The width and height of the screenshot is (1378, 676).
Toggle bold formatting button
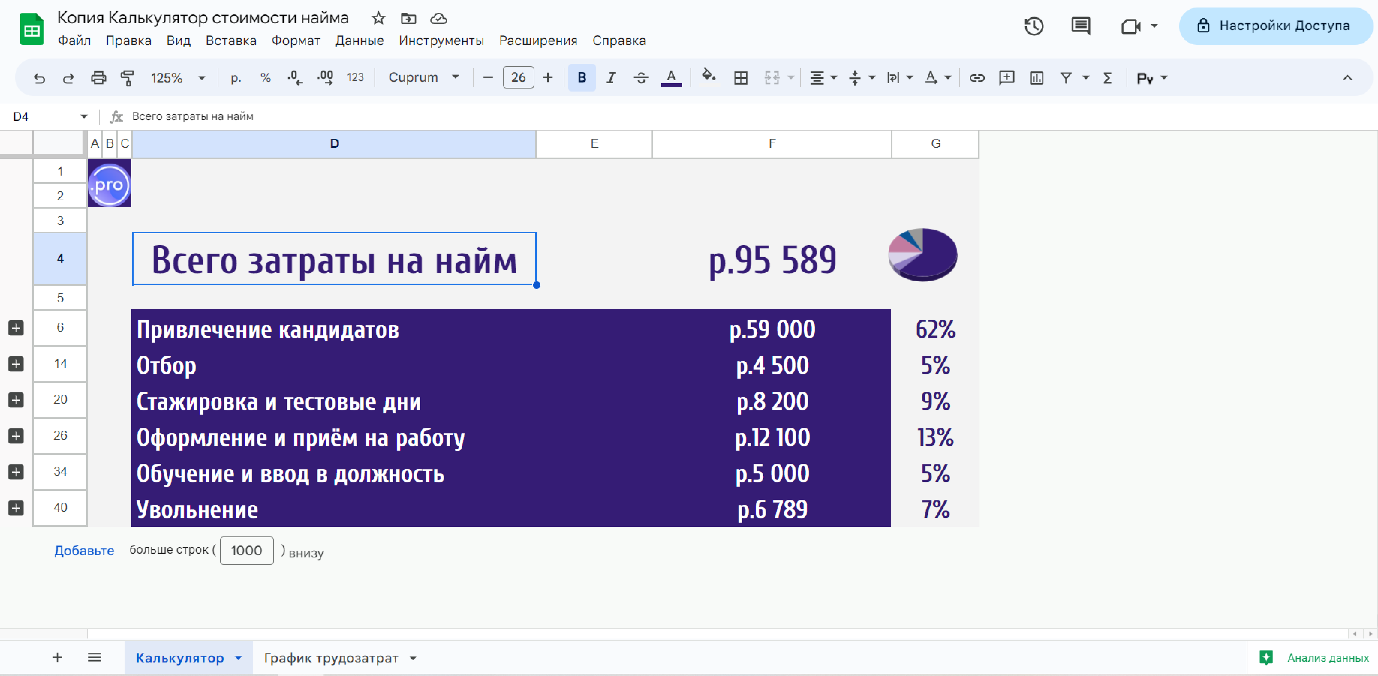click(581, 78)
